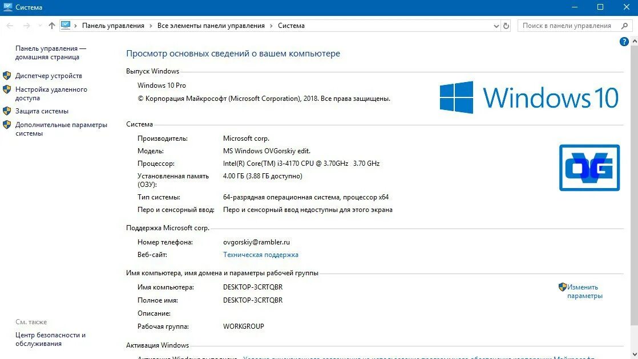Click shield icon beside 'Изменить параметры'
638x359 pixels.
click(x=562, y=287)
